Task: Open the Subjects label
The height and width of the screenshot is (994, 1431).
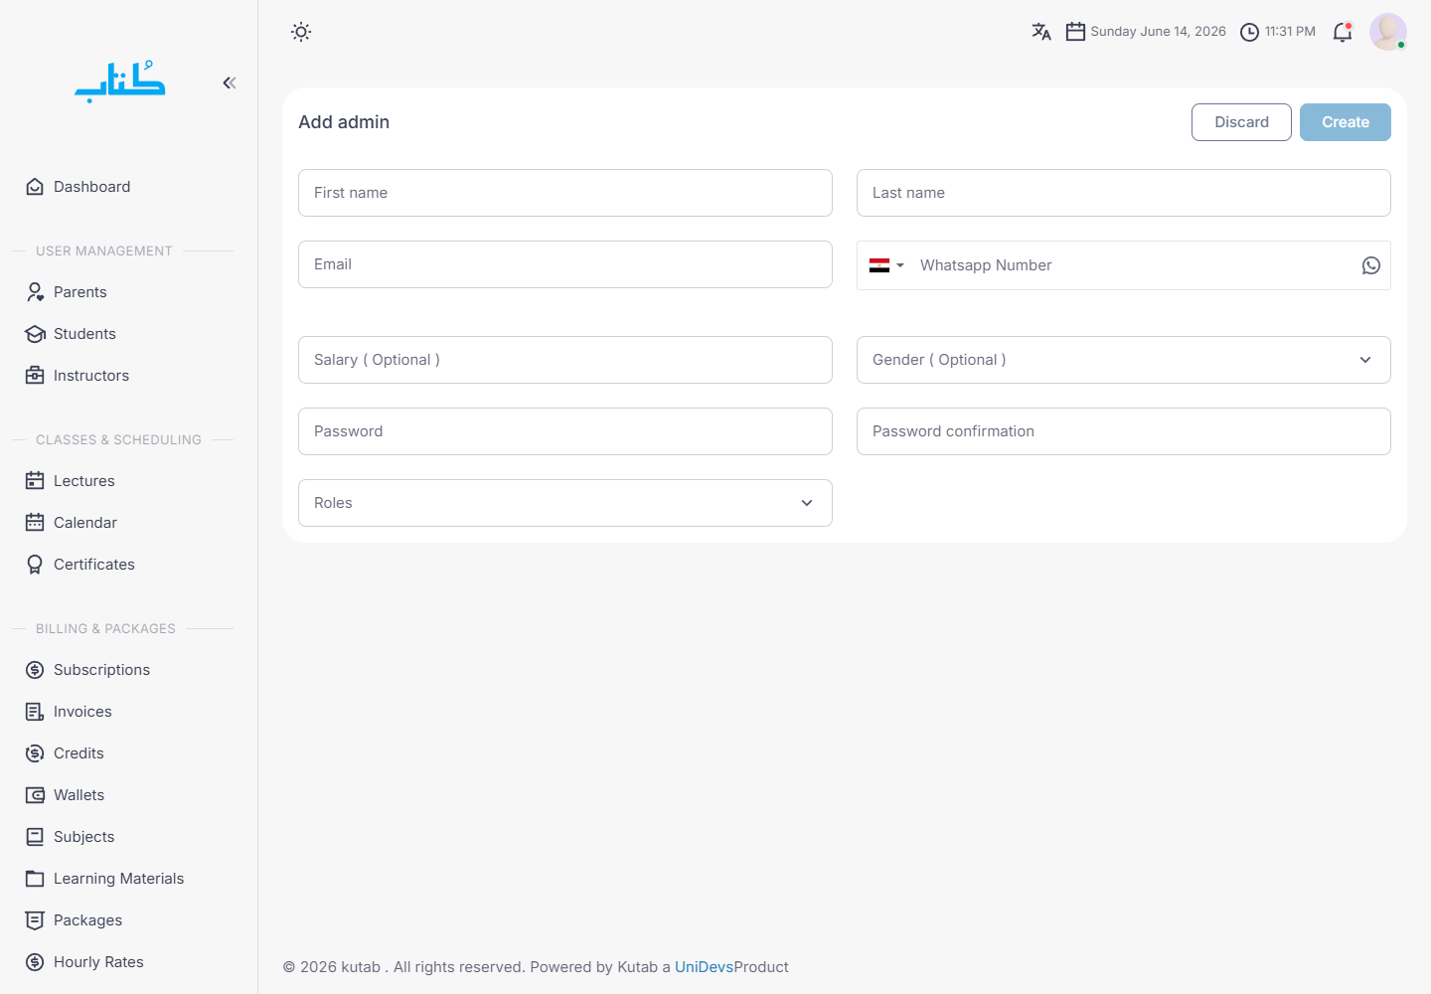Action: pyautogui.click(x=83, y=837)
